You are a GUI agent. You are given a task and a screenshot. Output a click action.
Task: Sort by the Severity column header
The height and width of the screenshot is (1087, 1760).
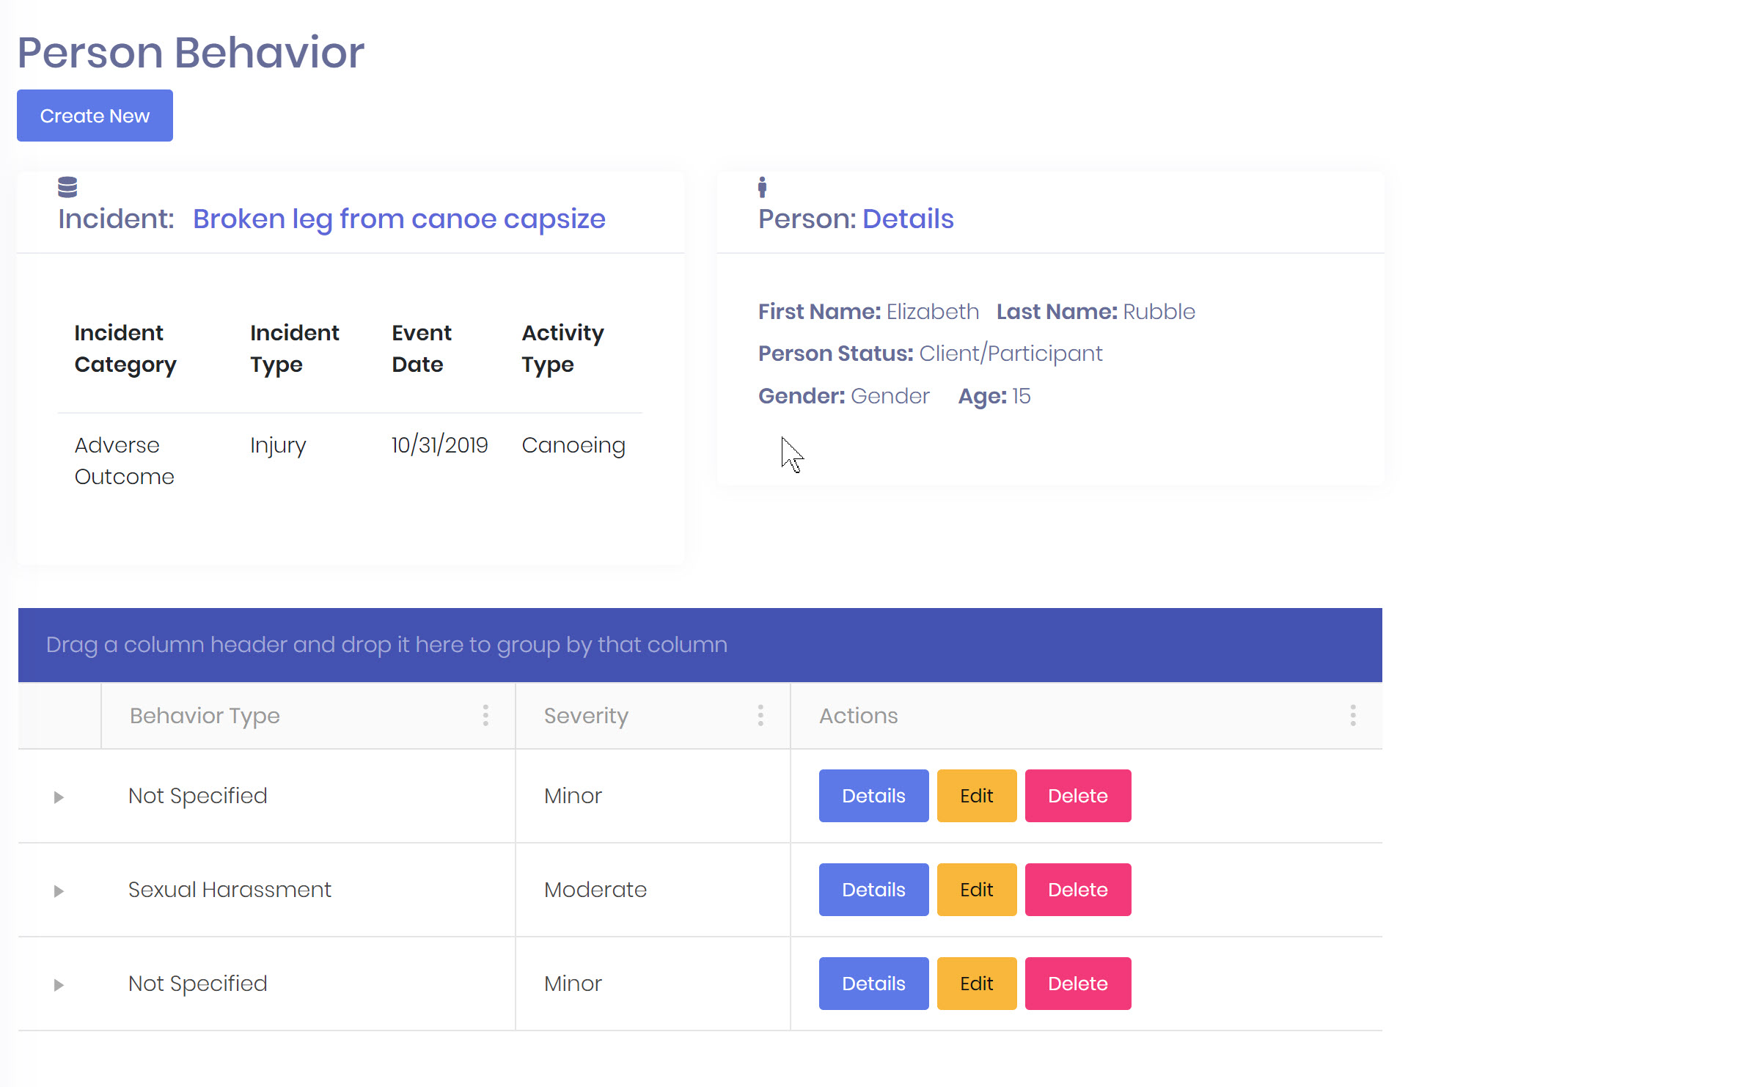[x=586, y=716]
